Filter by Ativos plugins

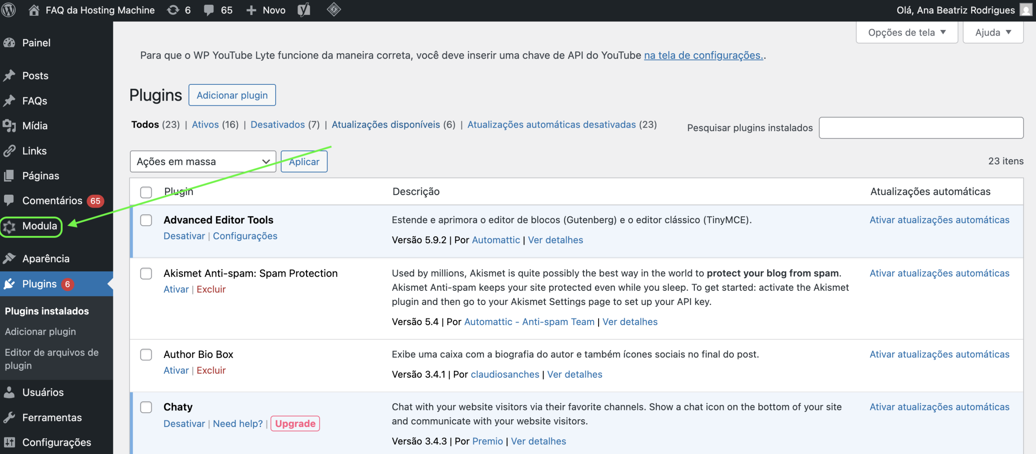click(x=205, y=124)
